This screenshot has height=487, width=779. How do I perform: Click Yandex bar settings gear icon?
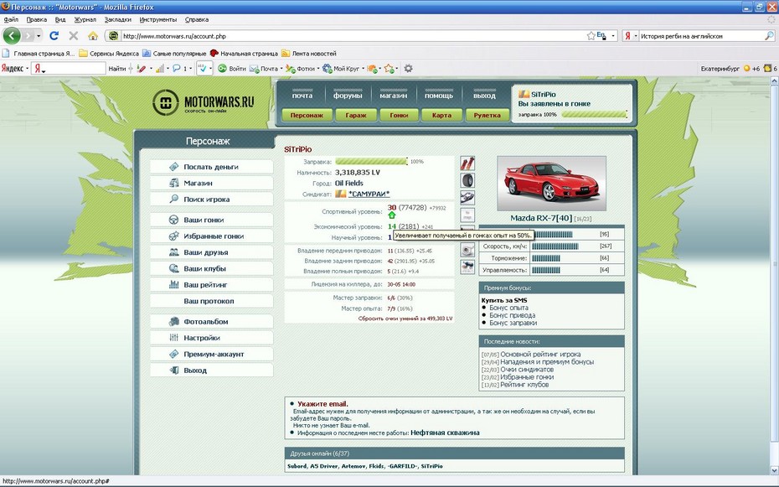[x=408, y=69]
